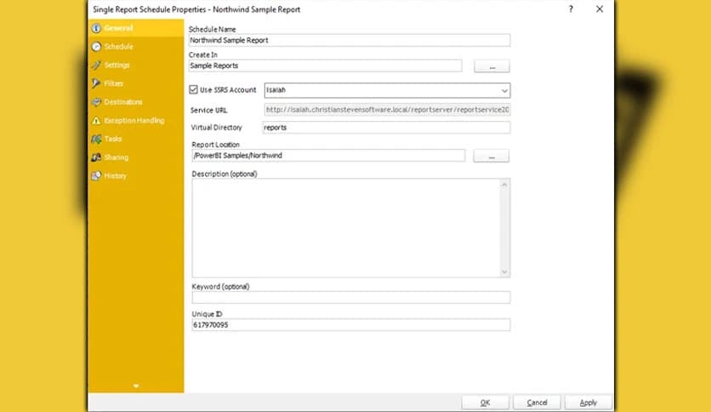The image size is (711, 412).
Task: Click the Exception Handling warning icon
Action: [96, 121]
